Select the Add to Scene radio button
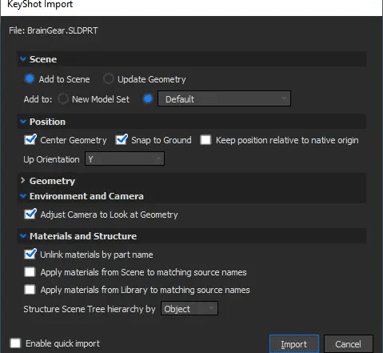 pos(30,79)
